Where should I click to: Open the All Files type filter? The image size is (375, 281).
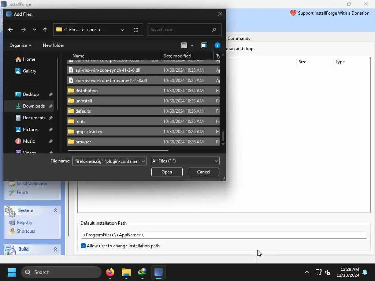(185, 161)
